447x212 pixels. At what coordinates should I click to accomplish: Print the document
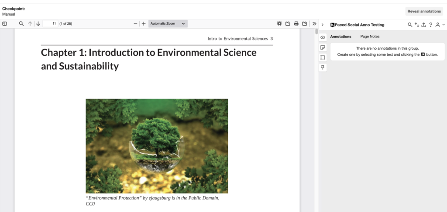(x=296, y=24)
